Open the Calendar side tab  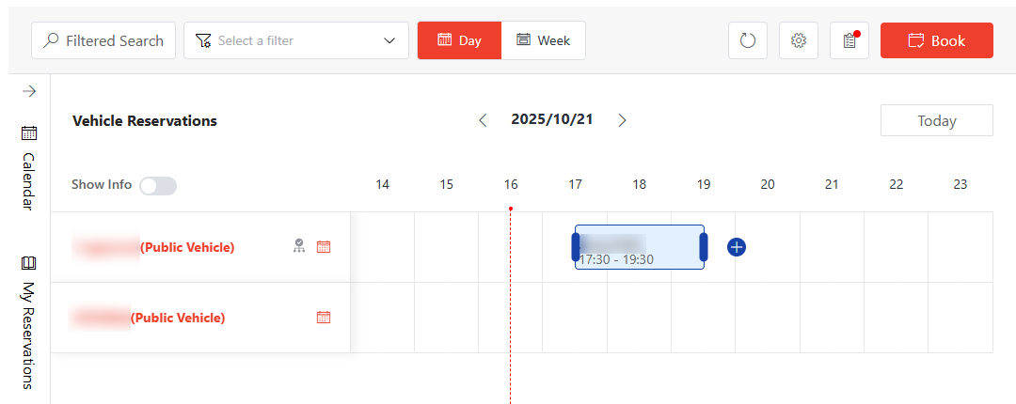point(29,168)
